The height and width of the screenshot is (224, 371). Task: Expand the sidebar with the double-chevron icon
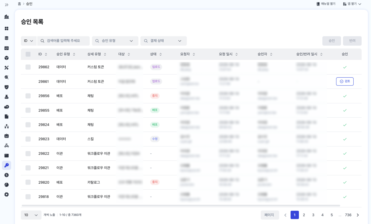[x=7, y=5]
